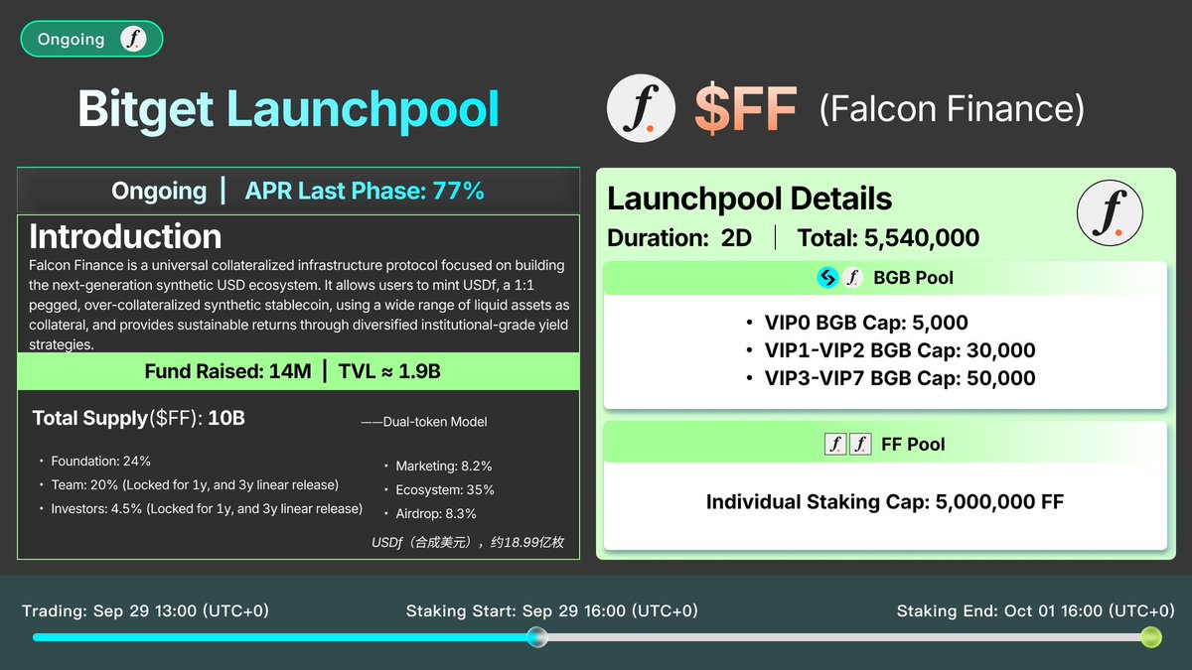Click 'Duration: 2D'

point(679,238)
